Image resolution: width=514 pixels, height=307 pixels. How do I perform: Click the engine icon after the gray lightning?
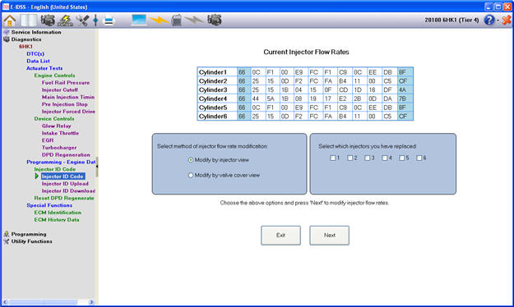coord(214,20)
